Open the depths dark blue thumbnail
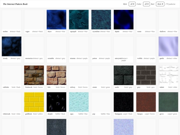 [124, 20]
